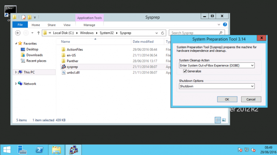Open Customize Quick Access Toolbar dropdown
This screenshot has height=155, width=277.
click(35, 17)
